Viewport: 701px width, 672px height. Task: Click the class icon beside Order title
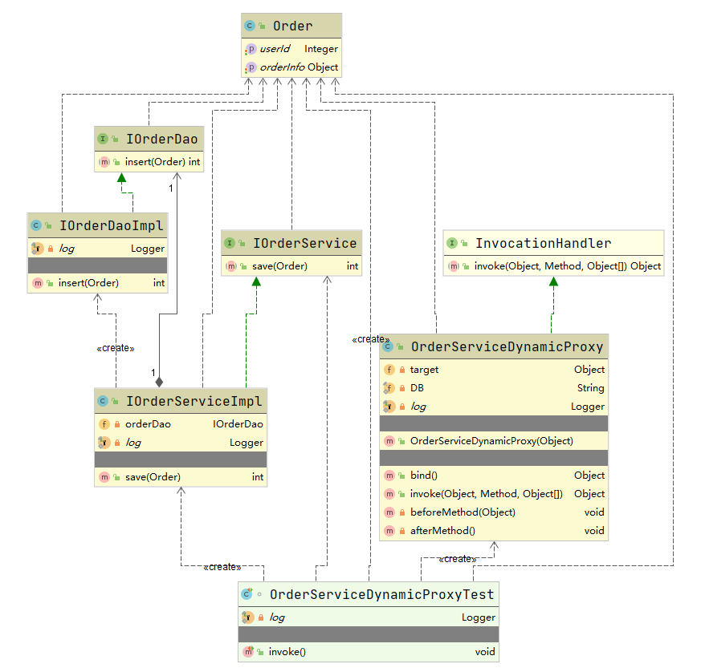coord(251,26)
